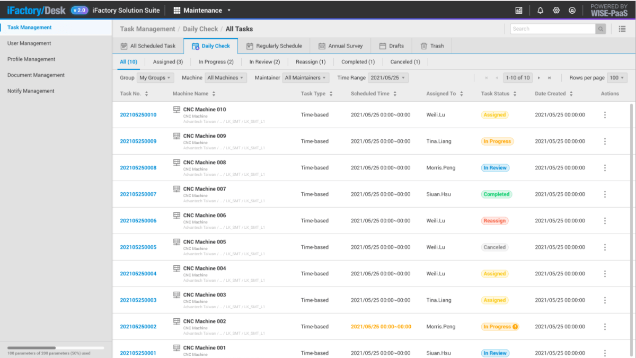Image resolution: width=636 pixels, height=358 pixels.
Task: Go to next page arrow
Action: 539,78
